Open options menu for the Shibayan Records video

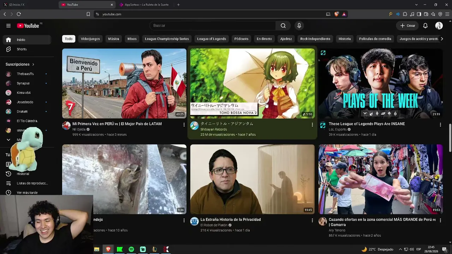[x=312, y=125]
